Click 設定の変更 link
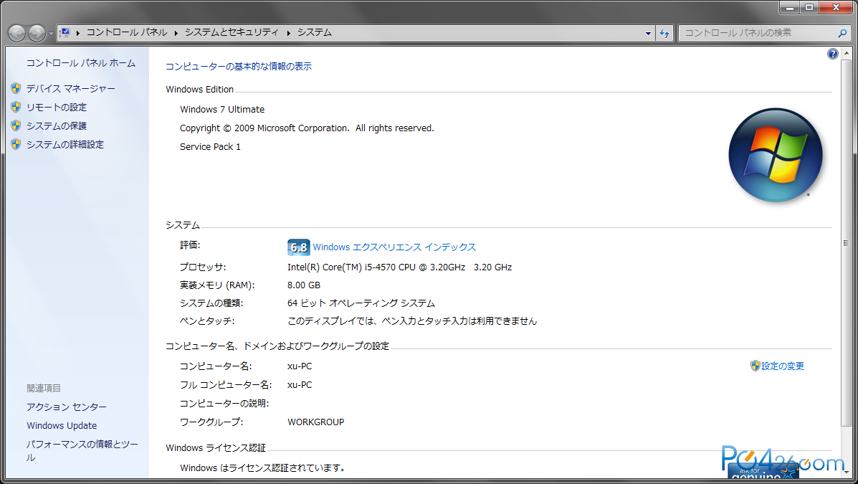 (783, 366)
